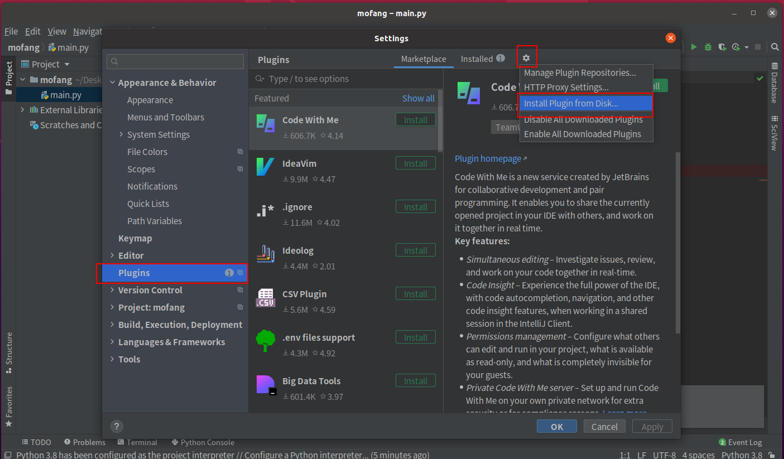
Task: Expand the System Settings node
Action: [x=121, y=134]
